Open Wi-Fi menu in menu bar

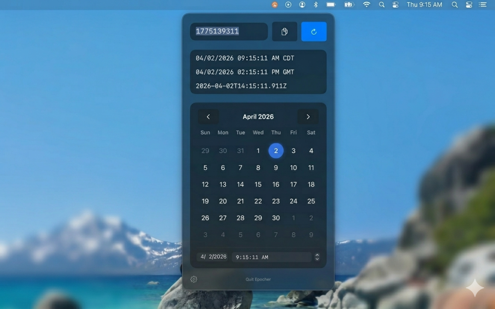367,5
